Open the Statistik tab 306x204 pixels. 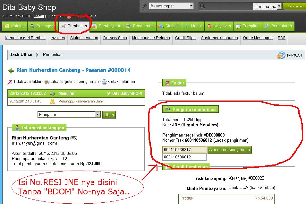pyautogui.click(x=169, y=26)
